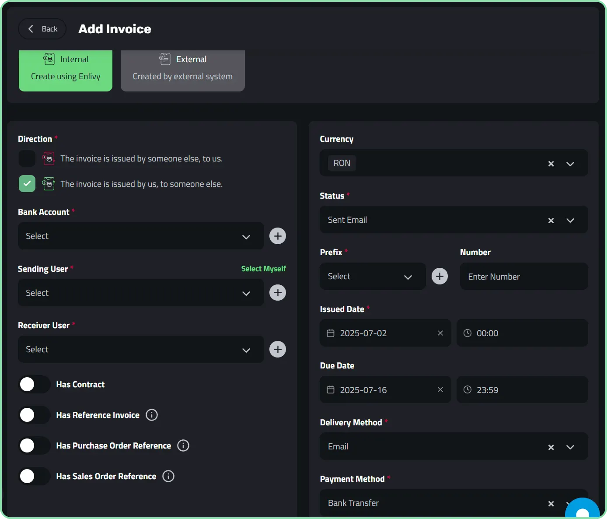Show info about Has Purchase Order Reference
The image size is (607, 519).
click(183, 445)
